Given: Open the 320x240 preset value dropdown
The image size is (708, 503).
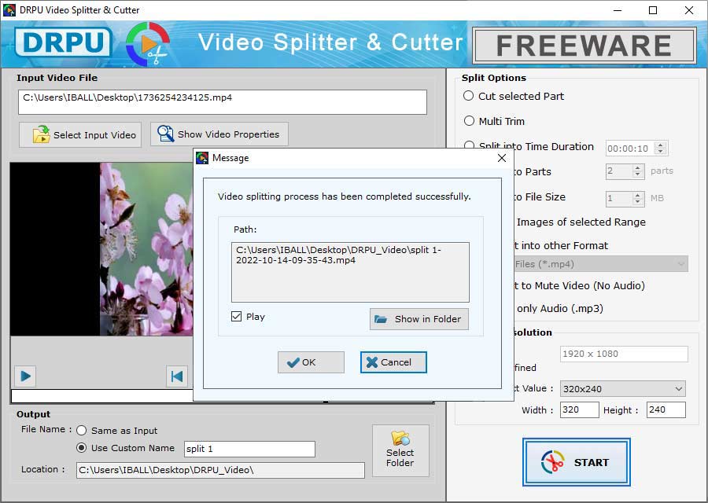Looking at the screenshot, I should click(x=623, y=388).
